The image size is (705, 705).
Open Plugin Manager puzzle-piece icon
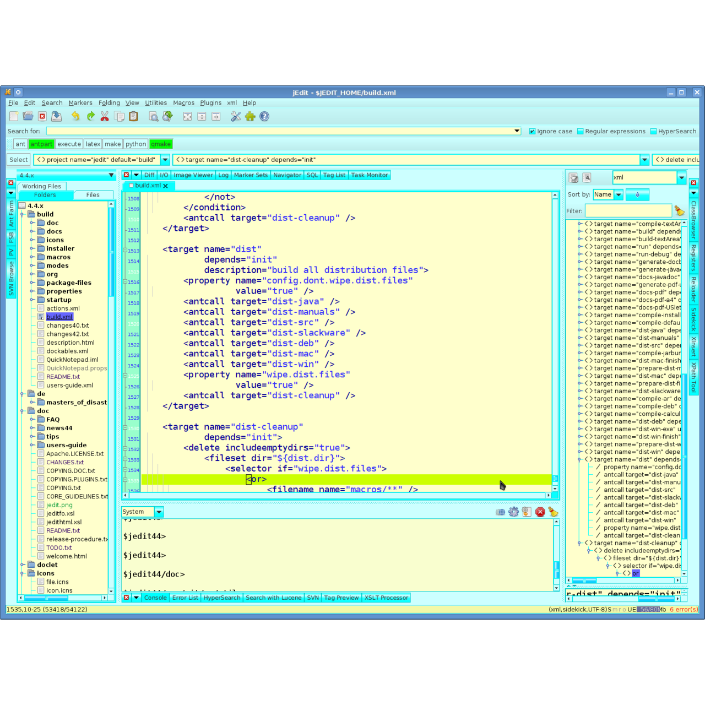point(251,116)
